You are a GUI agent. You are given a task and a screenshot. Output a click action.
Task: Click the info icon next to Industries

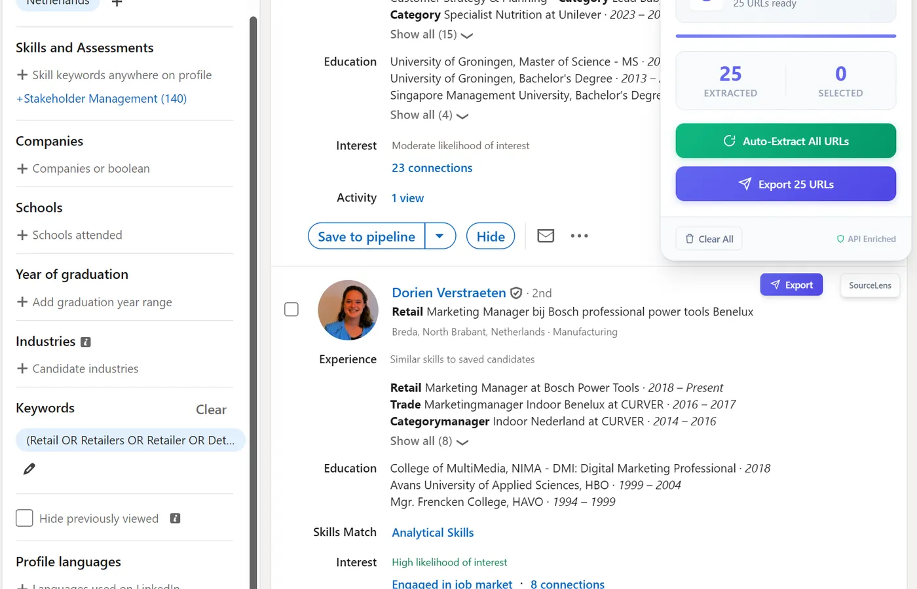point(85,342)
